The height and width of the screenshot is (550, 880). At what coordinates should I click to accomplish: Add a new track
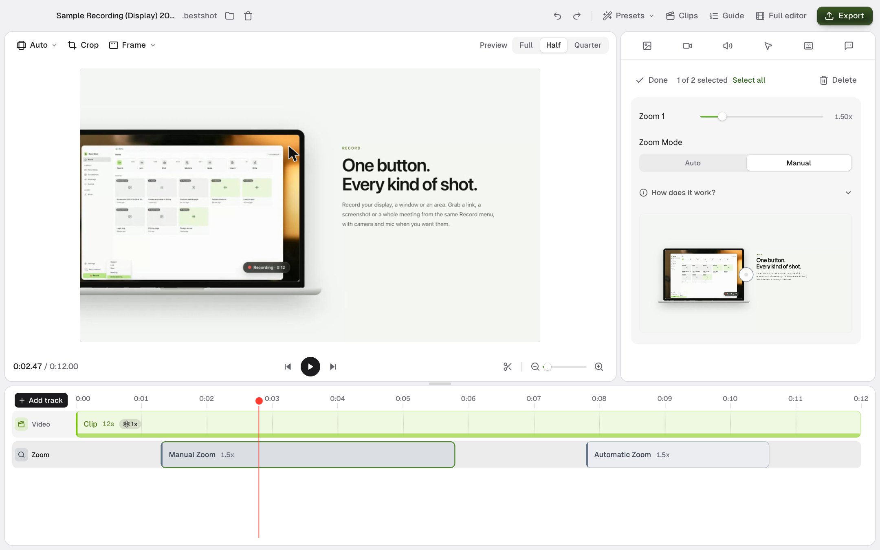pyautogui.click(x=41, y=400)
